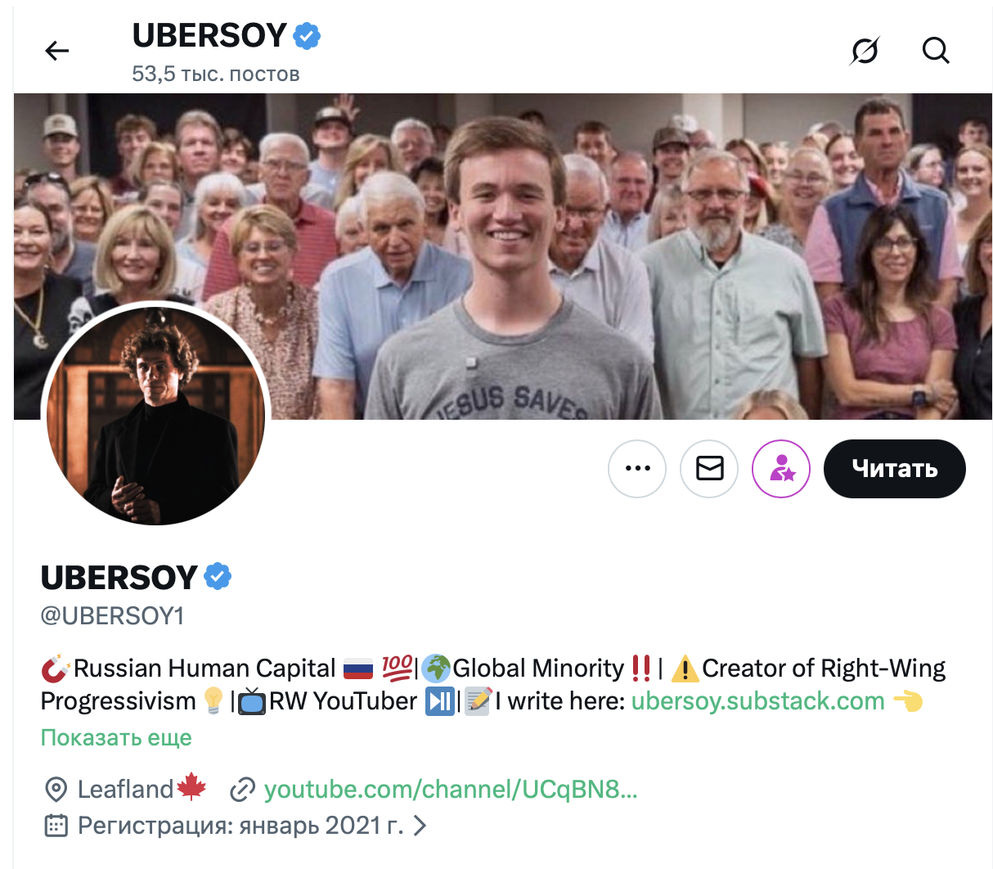Click verified badge beside header UBERSOY name
This screenshot has width=993, height=869.
[307, 36]
